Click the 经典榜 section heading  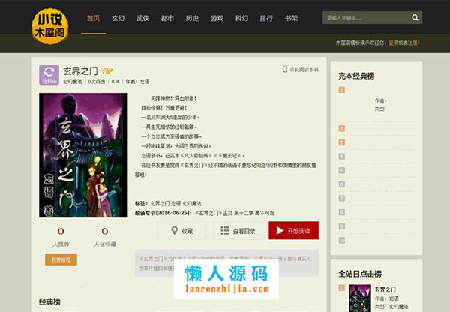pos(49,301)
